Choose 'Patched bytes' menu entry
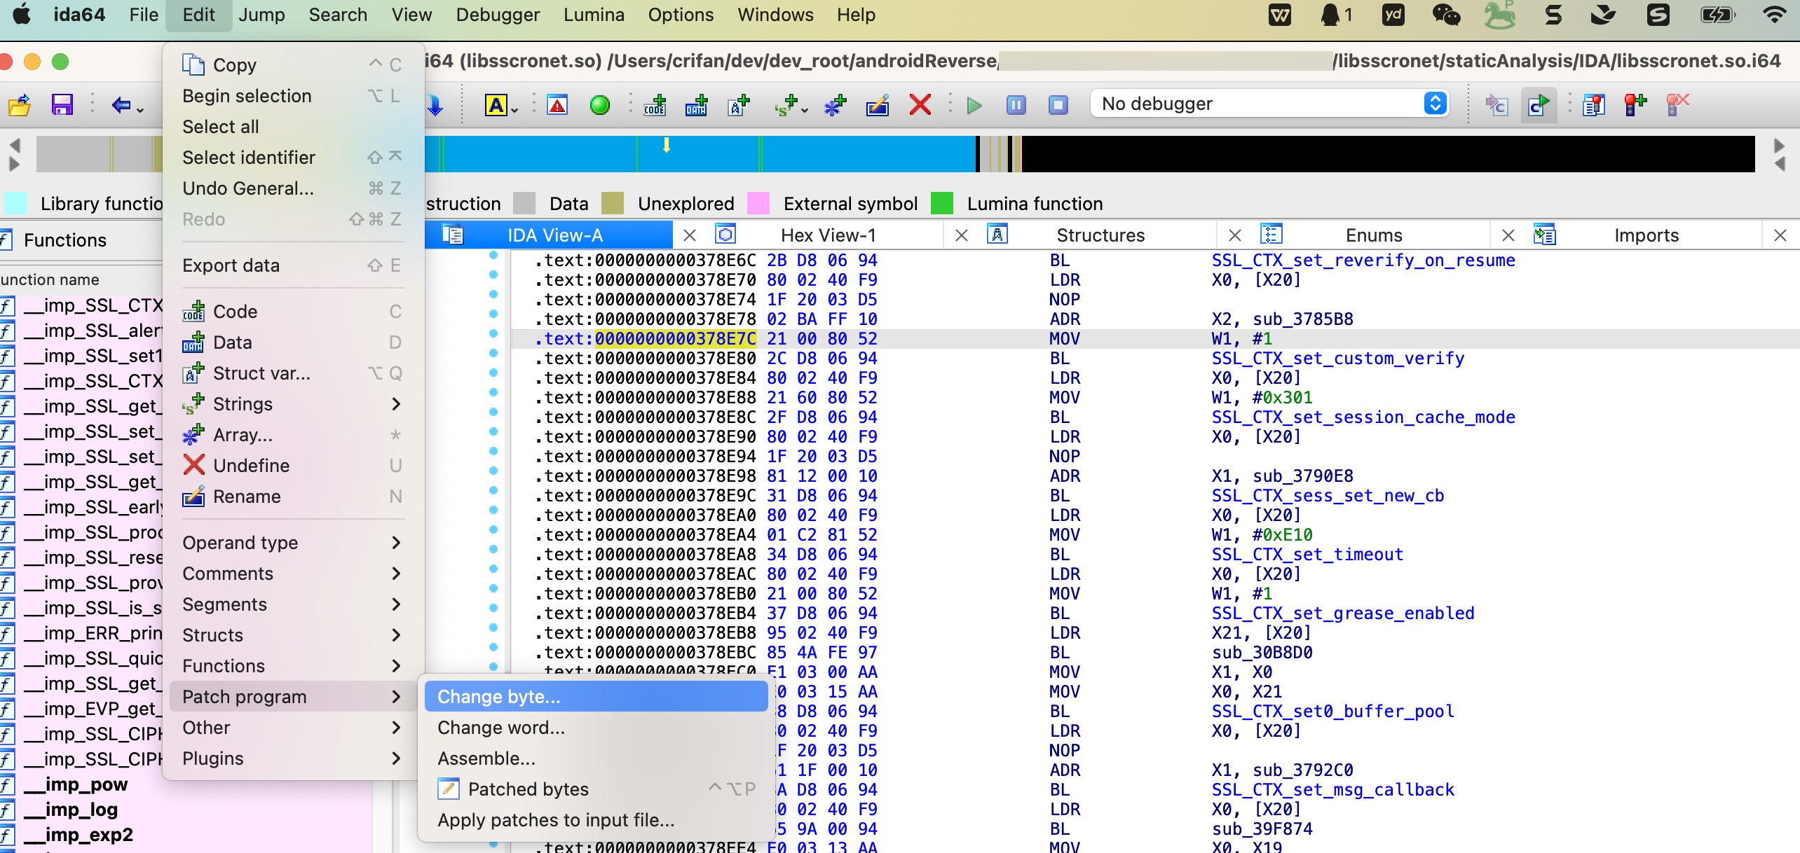Screen dimensions: 1800x853 click(596, 789)
